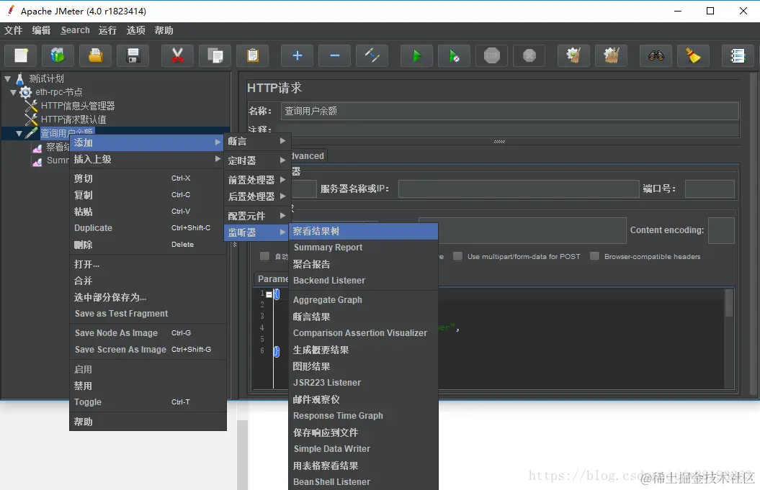Toggle Browser-compatible headers checkbox
The width and height of the screenshot is (760, 490).
(595, 256)
